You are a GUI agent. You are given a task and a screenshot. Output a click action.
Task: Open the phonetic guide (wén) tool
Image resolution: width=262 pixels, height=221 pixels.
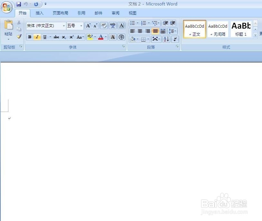[113, 25]
